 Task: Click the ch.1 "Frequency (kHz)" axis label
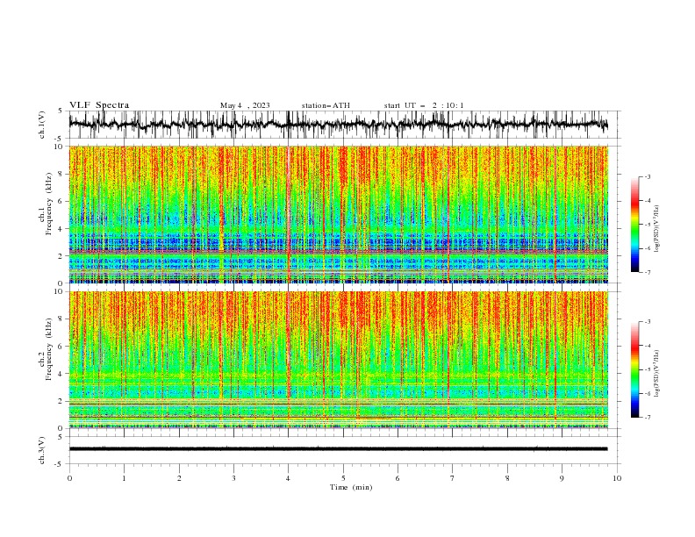pos(48,204)
